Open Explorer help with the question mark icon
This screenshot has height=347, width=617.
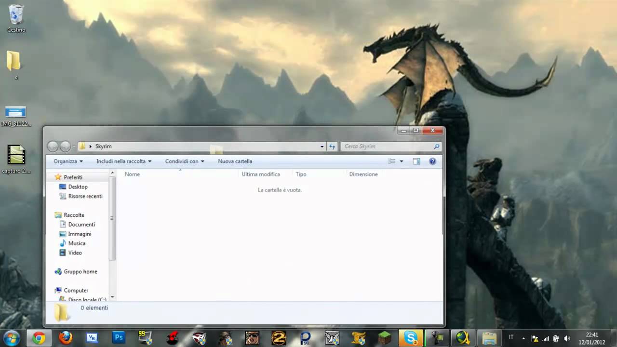(x=432, y=161)
